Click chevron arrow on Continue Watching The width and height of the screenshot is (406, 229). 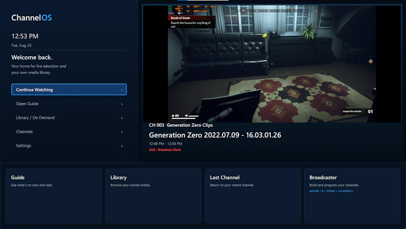click(x=122, y=90)
